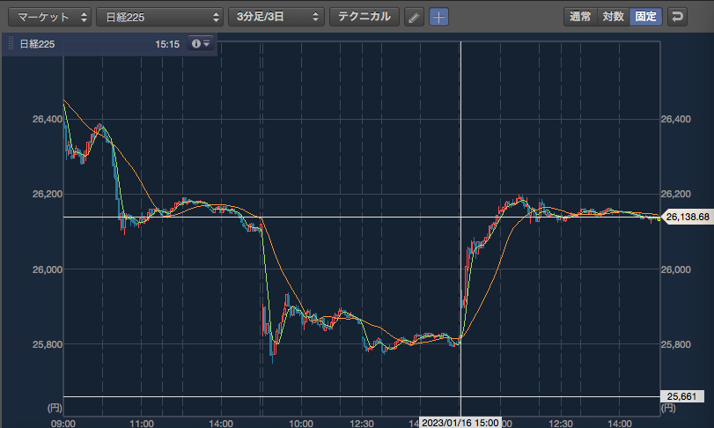The width and height of the screenshot is (714, 428).
Task: Open the 日経225 symbol dropdown
Action: [159, 17]
